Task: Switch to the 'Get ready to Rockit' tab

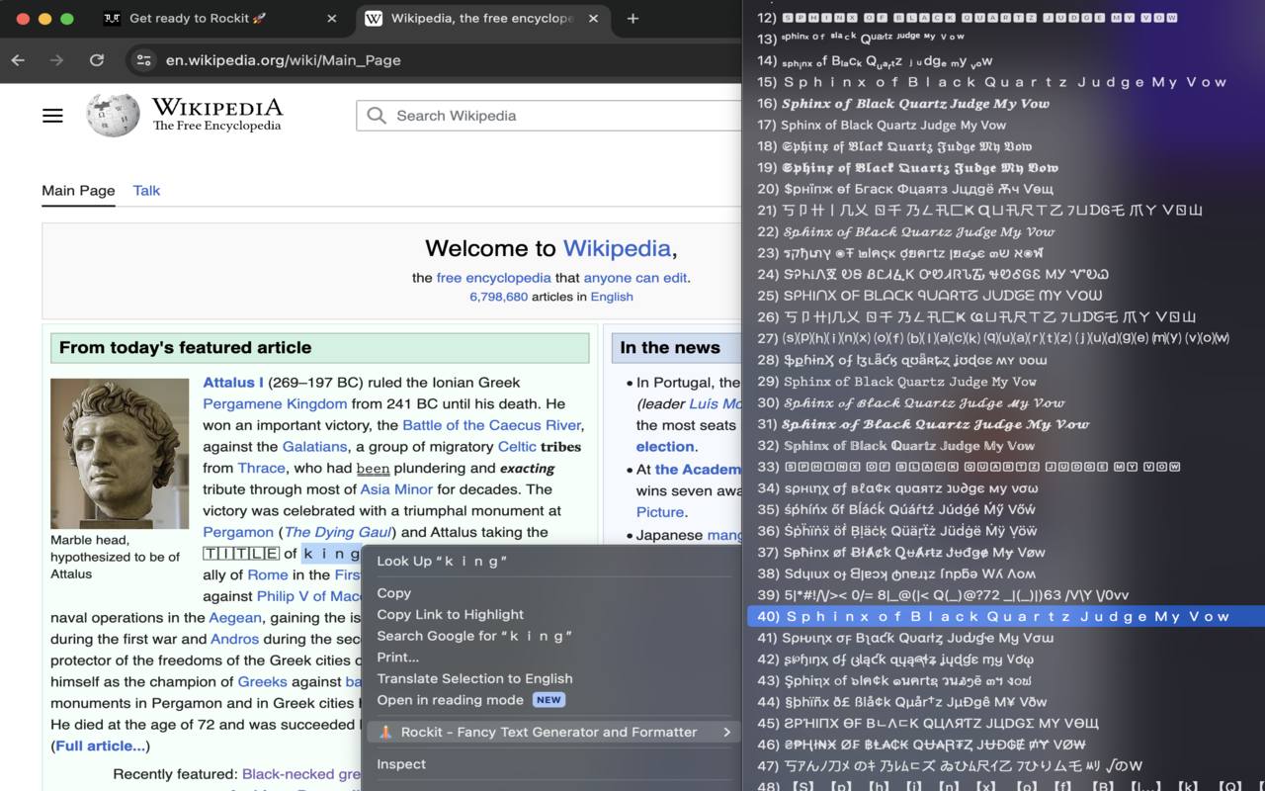Action: point(218,19)
